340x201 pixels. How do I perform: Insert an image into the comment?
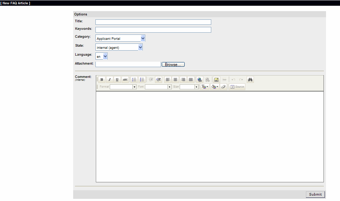(216, 80)
